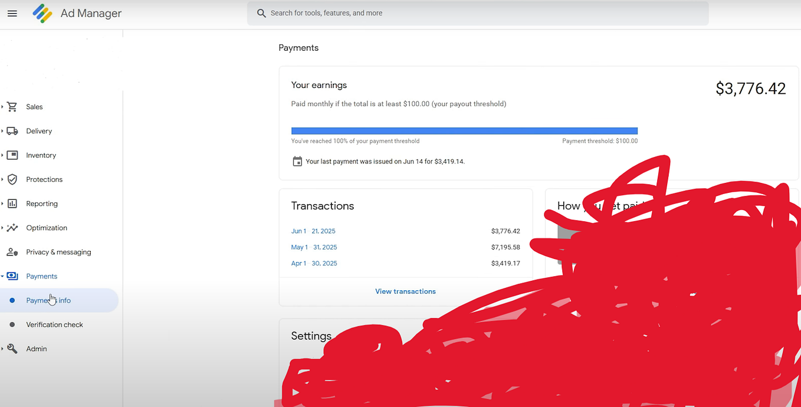Expand the Delivery sidebar chevron

[x=3, y=131]
